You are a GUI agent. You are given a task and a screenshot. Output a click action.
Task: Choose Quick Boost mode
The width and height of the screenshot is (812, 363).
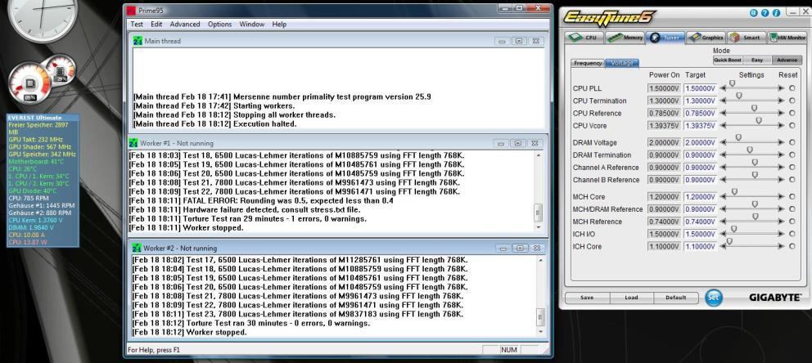click(728, 60)
